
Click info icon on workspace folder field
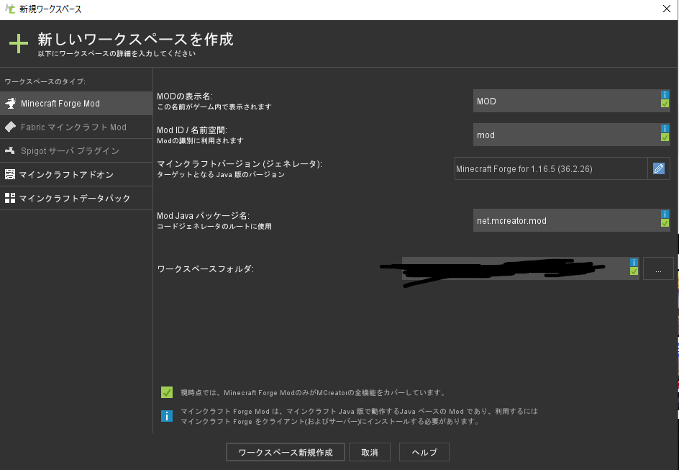(634, 263)
